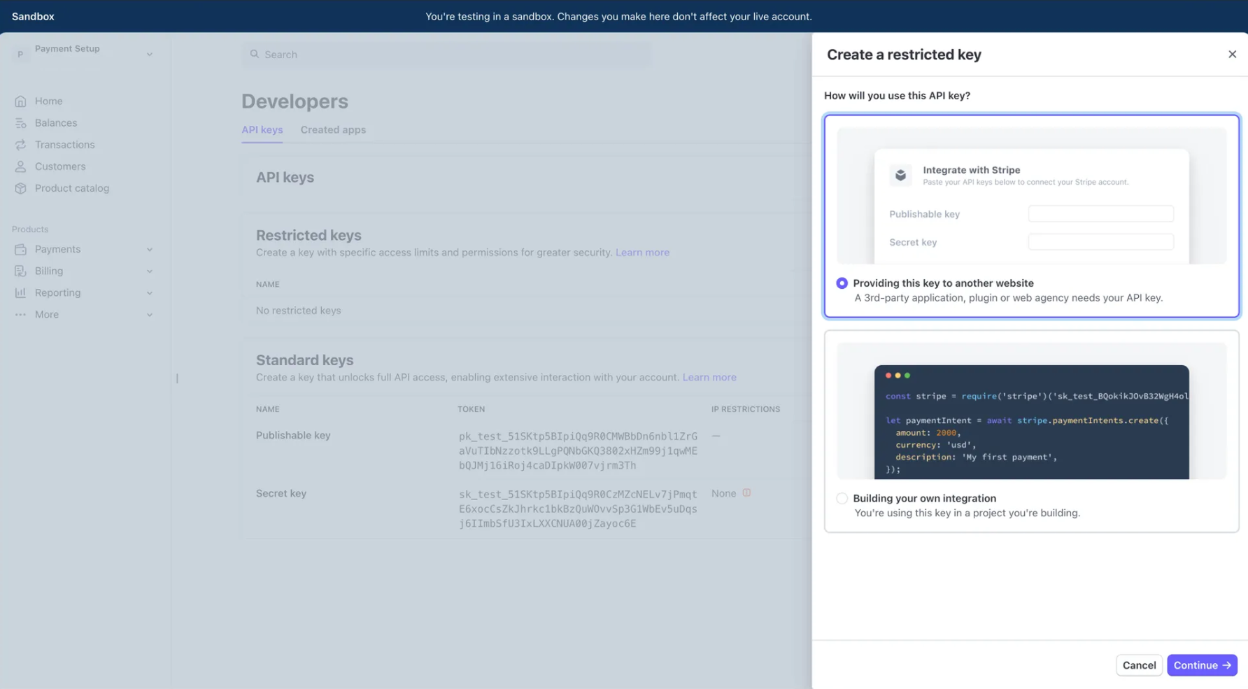The height and width of the screenshot is (689, 1248).
Task: Open the Payments section icon
Action: coord(22,249)
